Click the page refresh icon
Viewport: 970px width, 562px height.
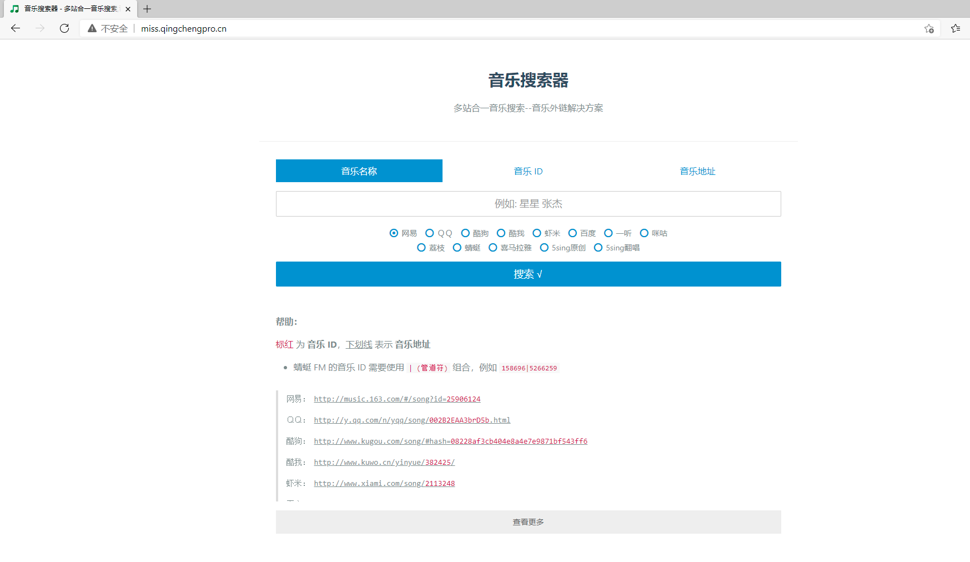point(64,28)
